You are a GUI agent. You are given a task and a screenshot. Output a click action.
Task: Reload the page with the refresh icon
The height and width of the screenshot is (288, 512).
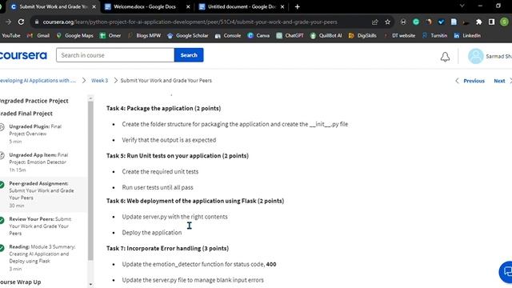21,22
